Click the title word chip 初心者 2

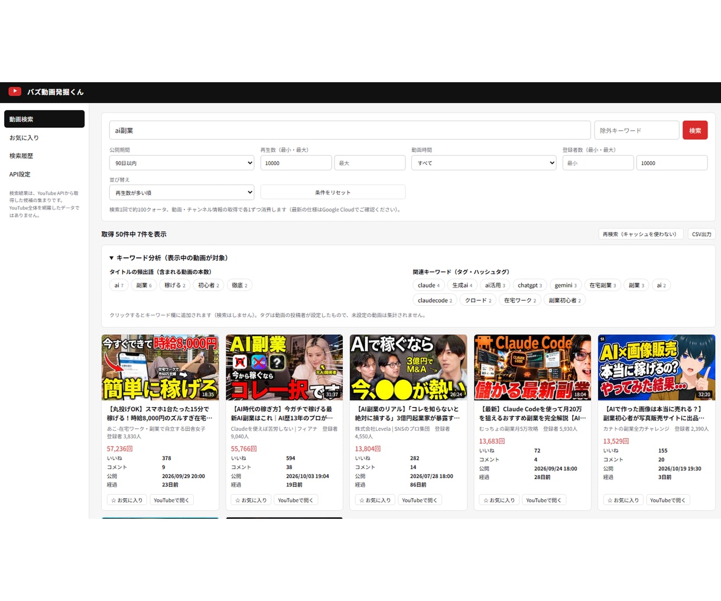208,285
